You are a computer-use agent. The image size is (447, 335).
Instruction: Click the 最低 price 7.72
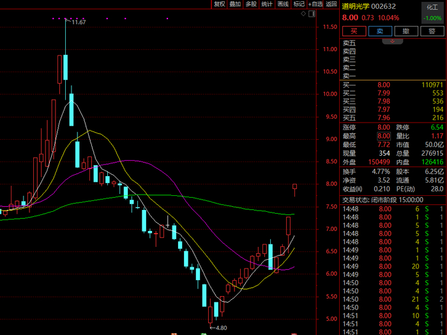click(x=384, y=145)
